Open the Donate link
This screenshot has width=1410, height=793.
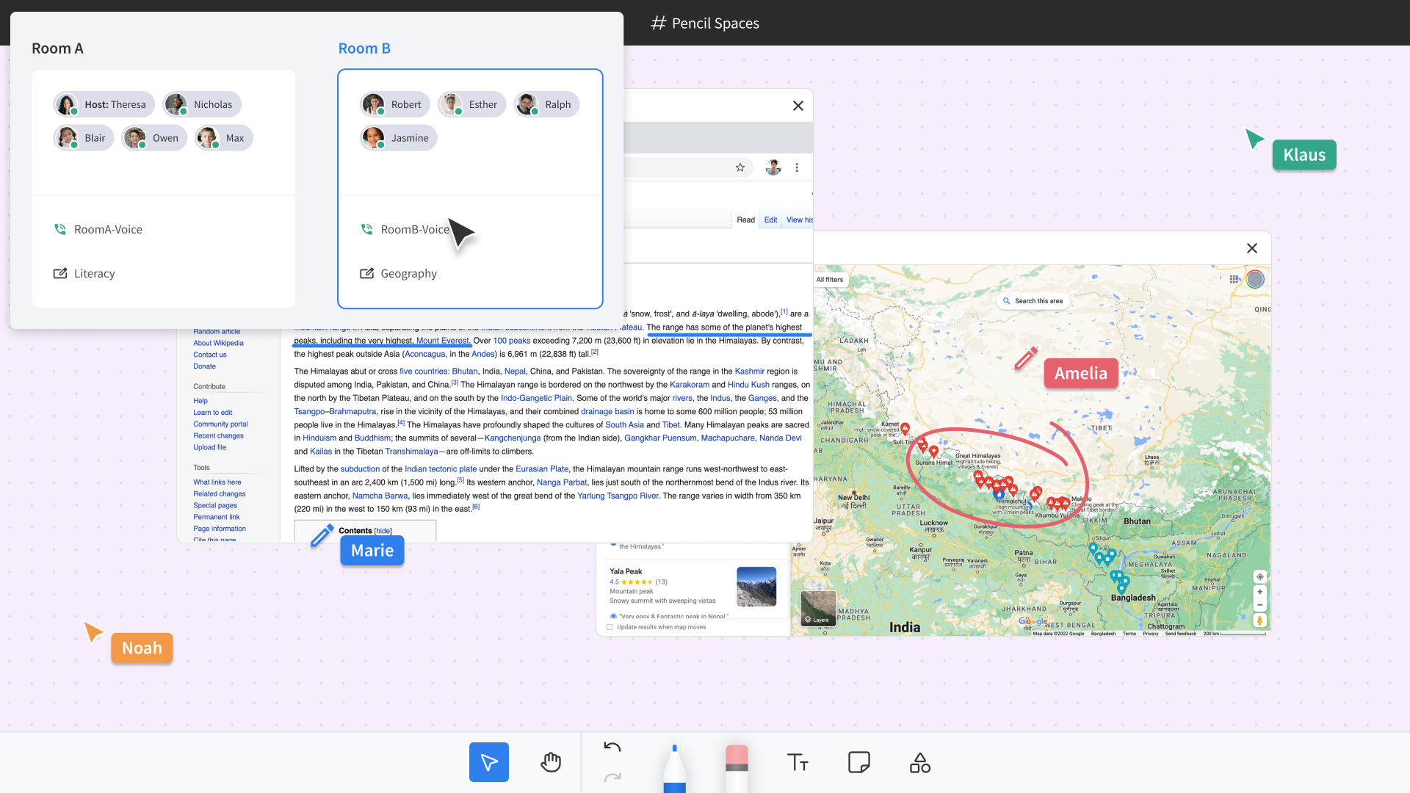204,366
